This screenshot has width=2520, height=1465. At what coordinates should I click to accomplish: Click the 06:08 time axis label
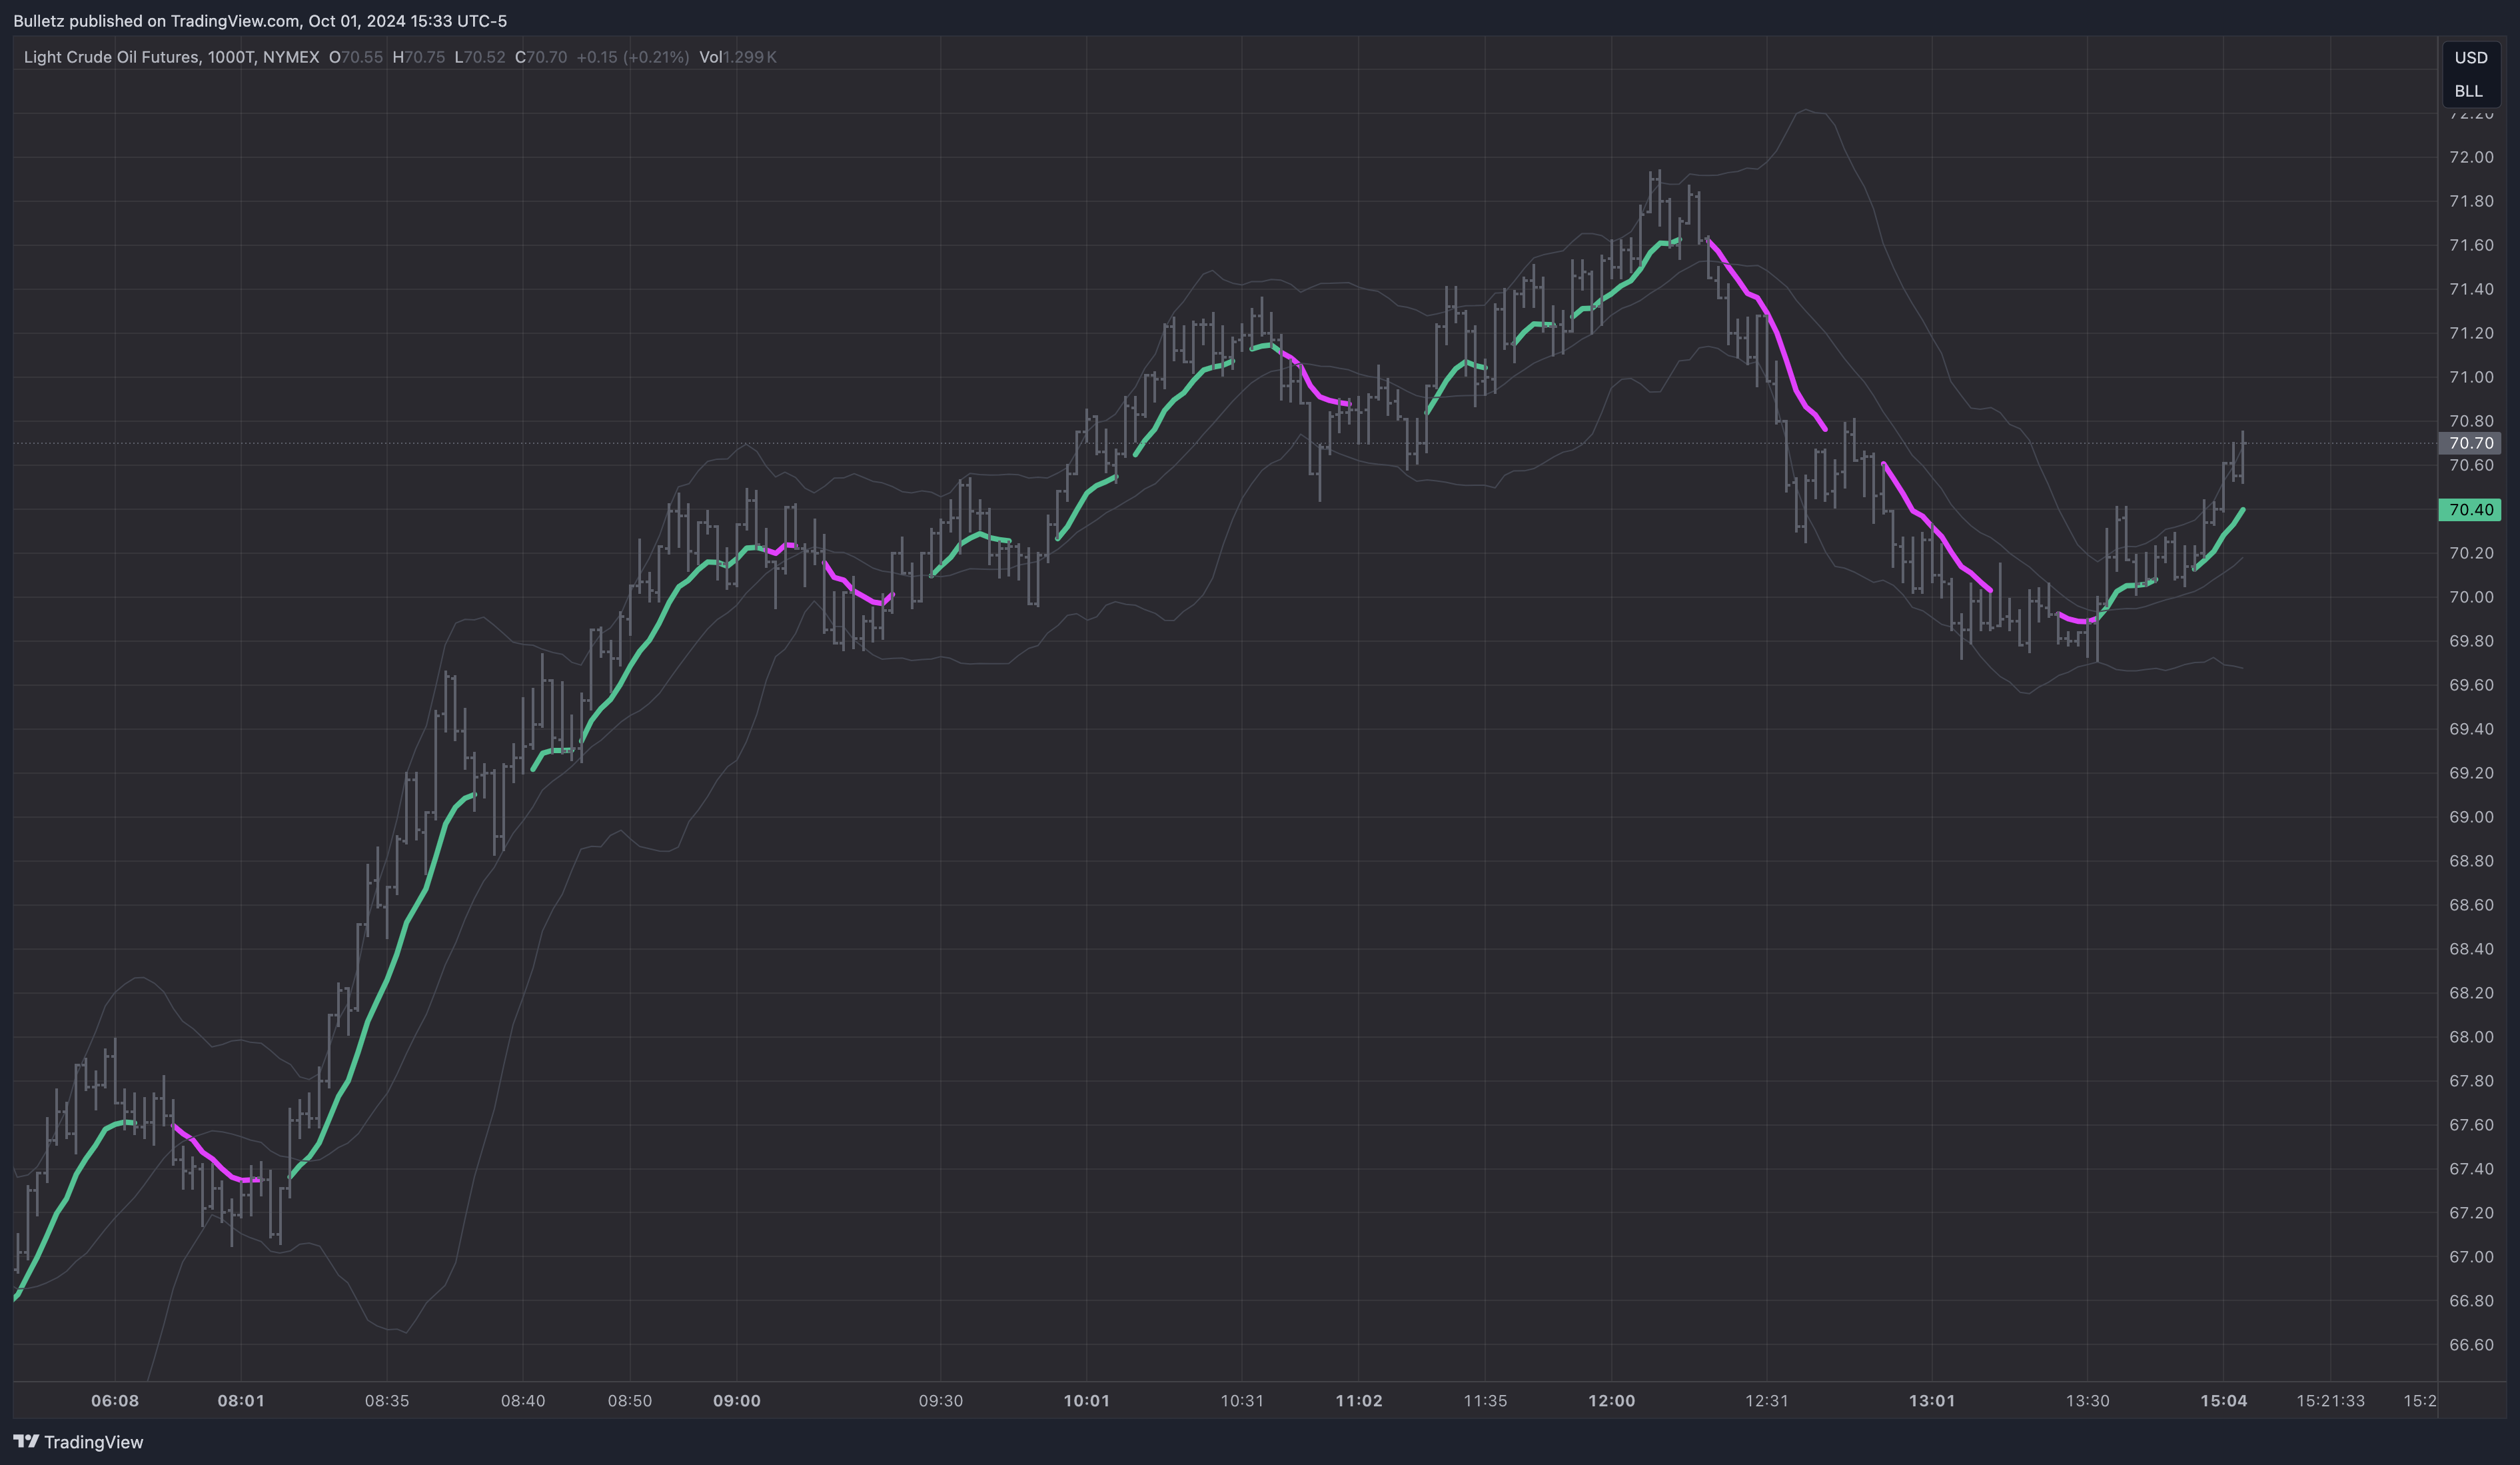(115, 1400)
